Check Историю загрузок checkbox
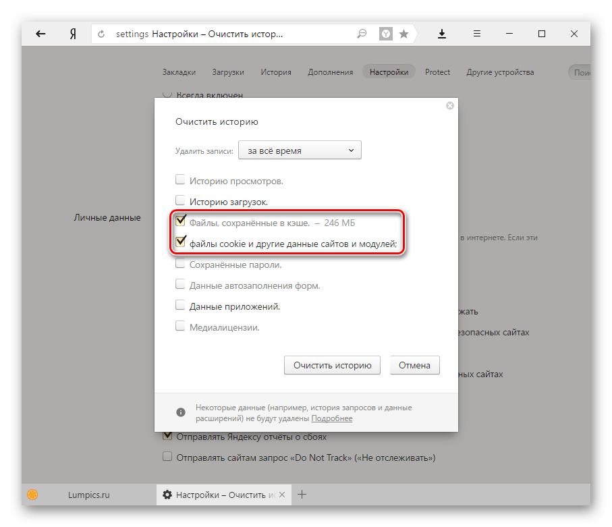This screenshot has width=612, height=527. coord(180,200)
